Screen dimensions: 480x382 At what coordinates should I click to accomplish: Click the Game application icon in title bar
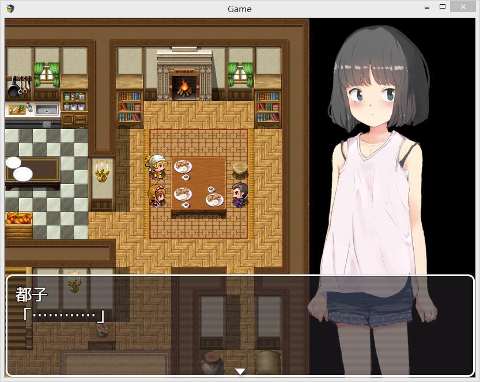10,8
